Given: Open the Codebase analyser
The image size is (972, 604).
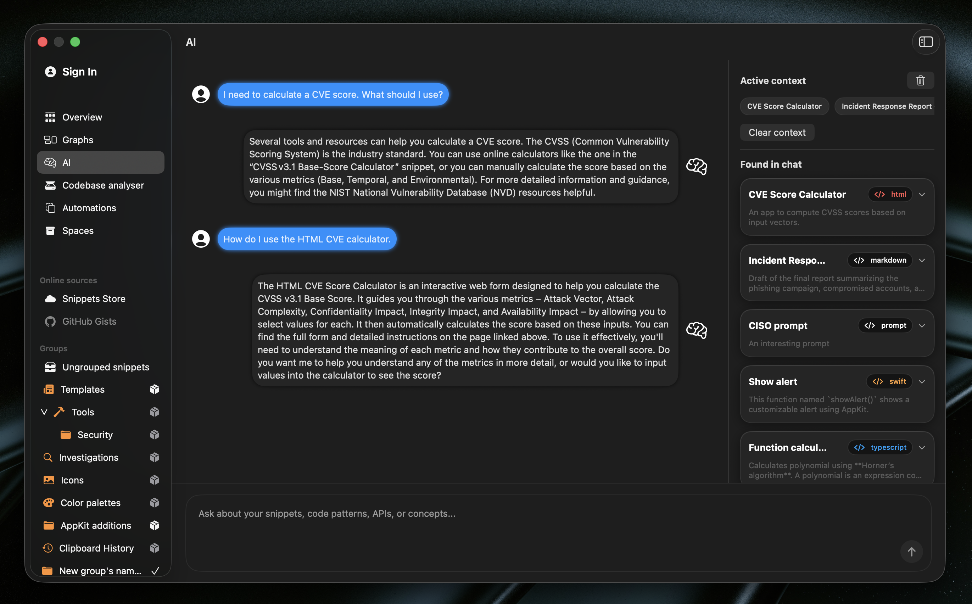Looking at the screenshot, I should (103, 185).
